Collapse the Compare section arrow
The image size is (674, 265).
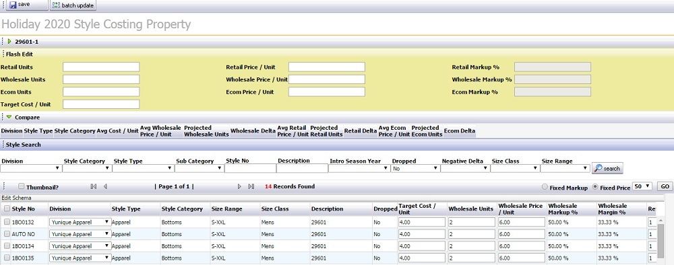point(9,117)
